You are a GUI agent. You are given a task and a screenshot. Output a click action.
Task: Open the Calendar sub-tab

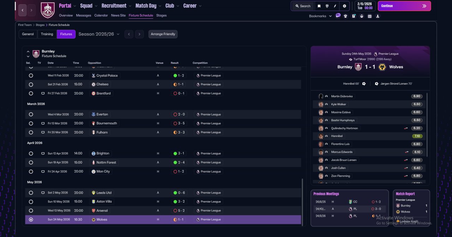tap(101, 15)
